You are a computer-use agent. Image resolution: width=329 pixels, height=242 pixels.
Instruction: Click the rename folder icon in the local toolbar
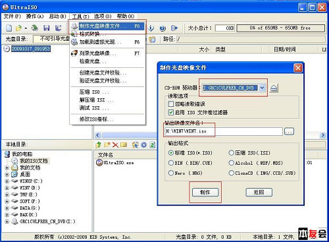[124, 144]
